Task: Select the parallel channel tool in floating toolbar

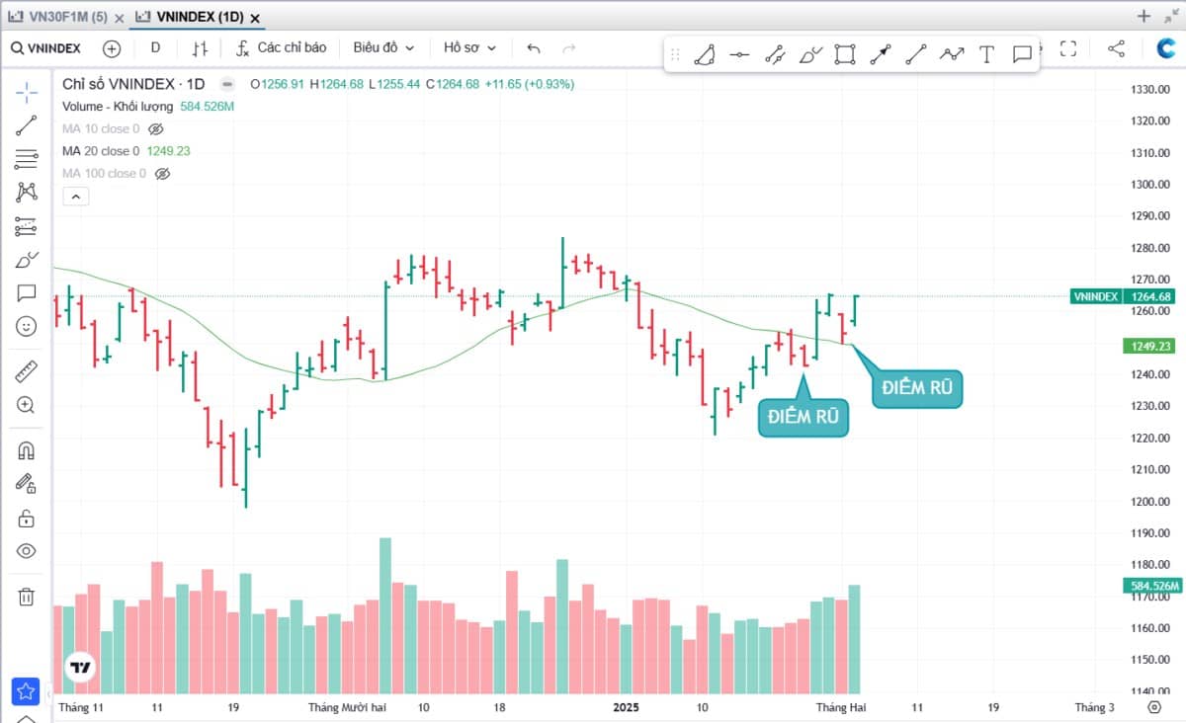Action: click(775, 54)
